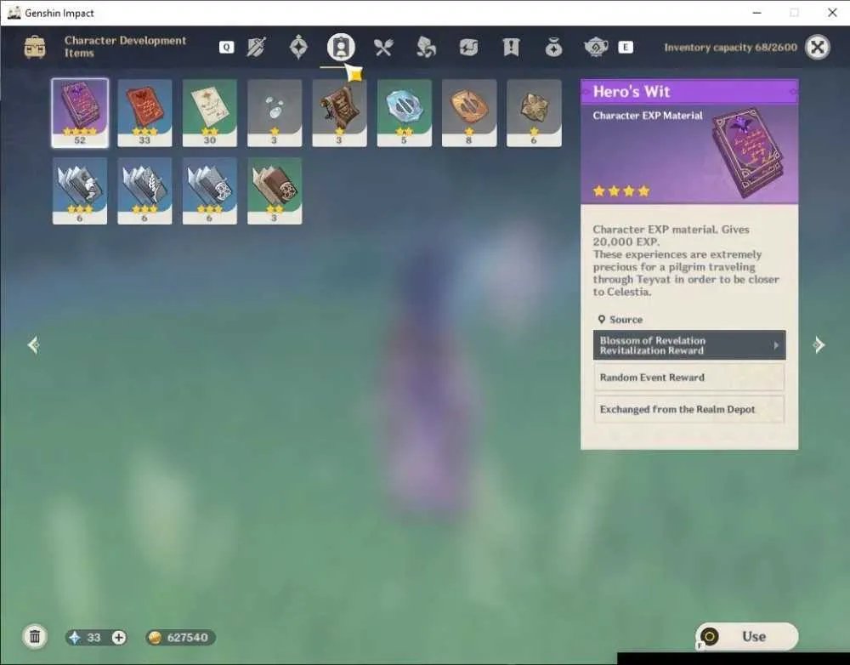The height and width of the screenshot is (665, 850).
Task: Open Blossom of Revelation Revitalization Reward source
Action: click(689, 345)
